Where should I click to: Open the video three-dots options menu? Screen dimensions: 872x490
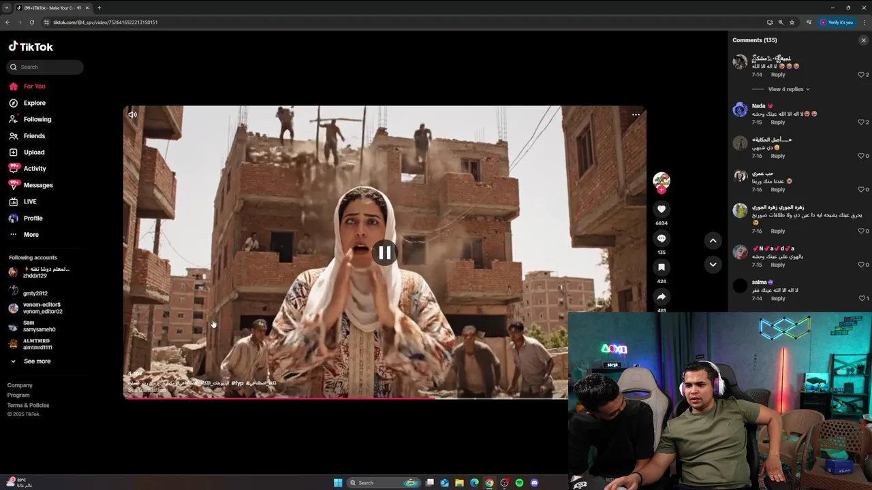636,114
